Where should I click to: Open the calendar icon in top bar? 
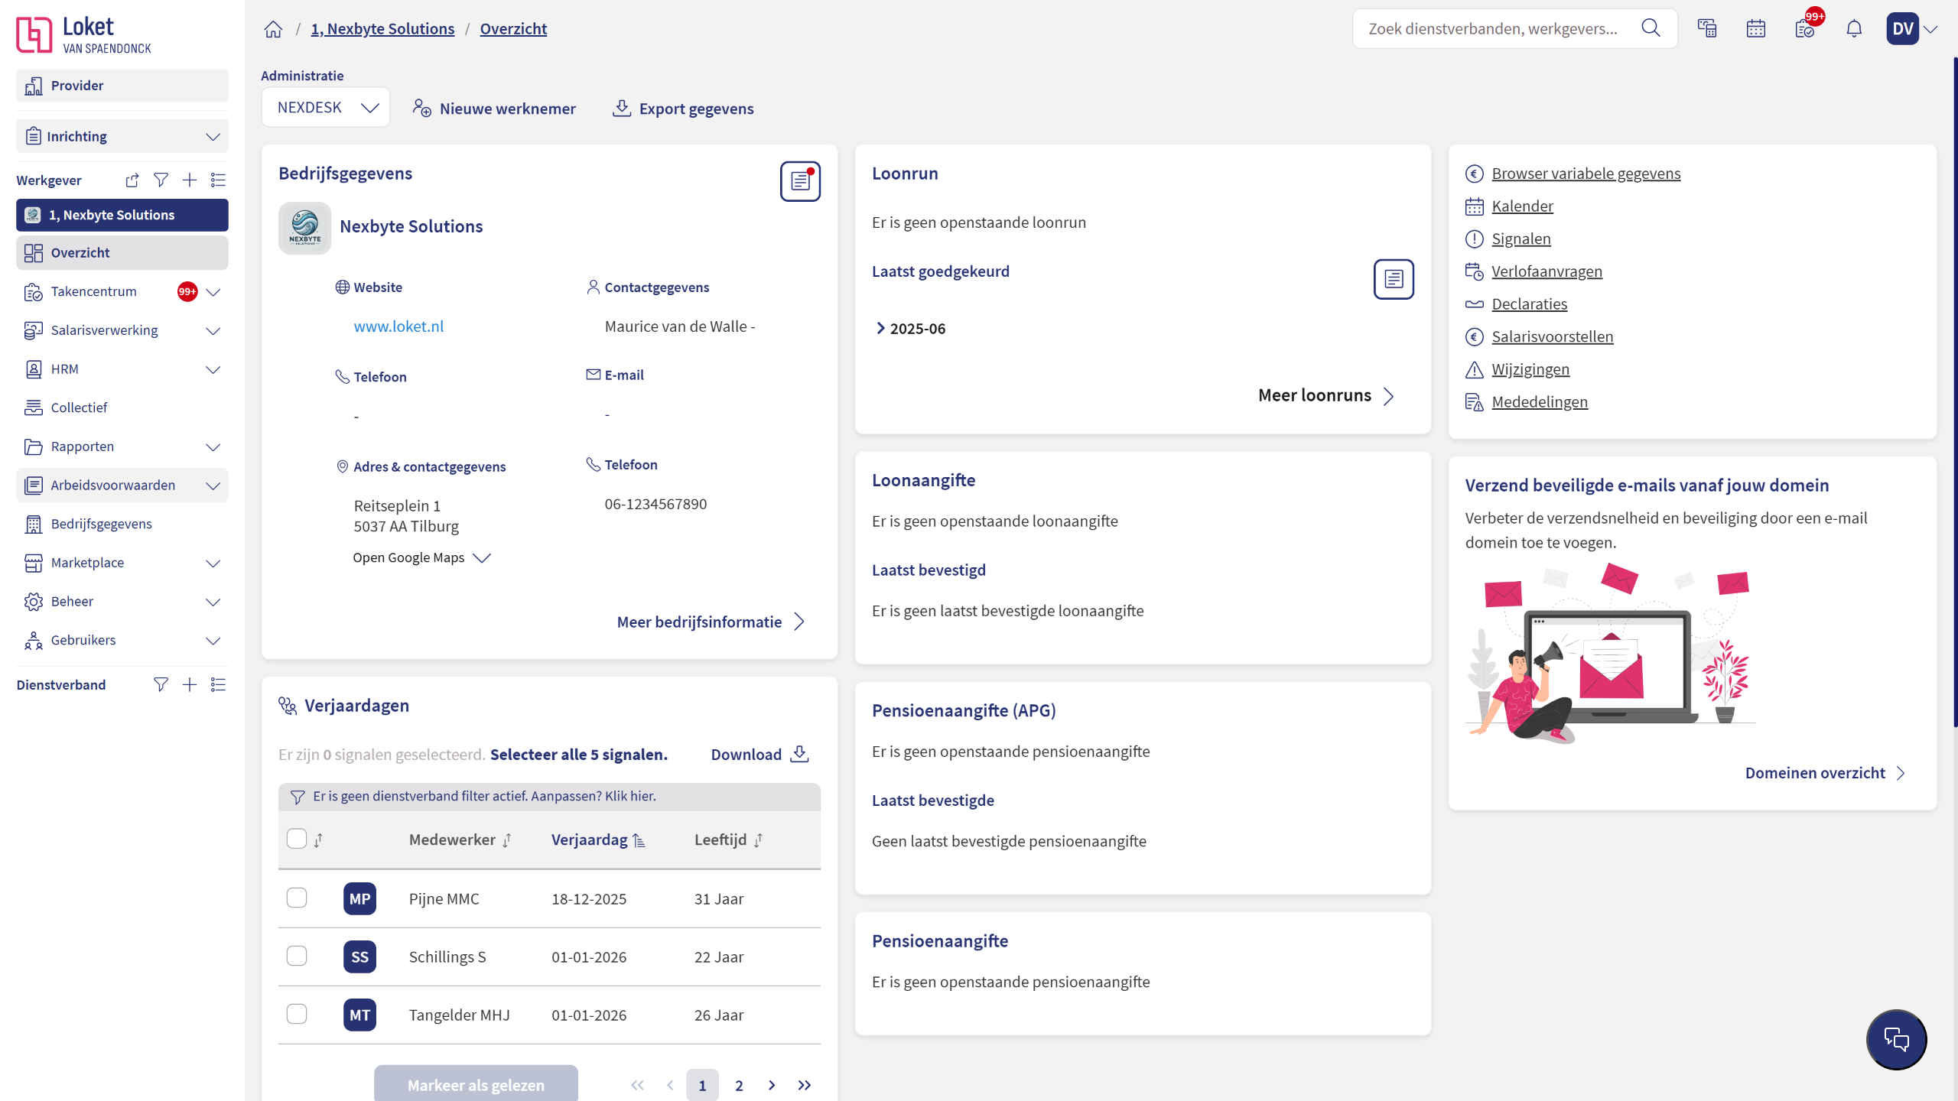point(1756,29)
